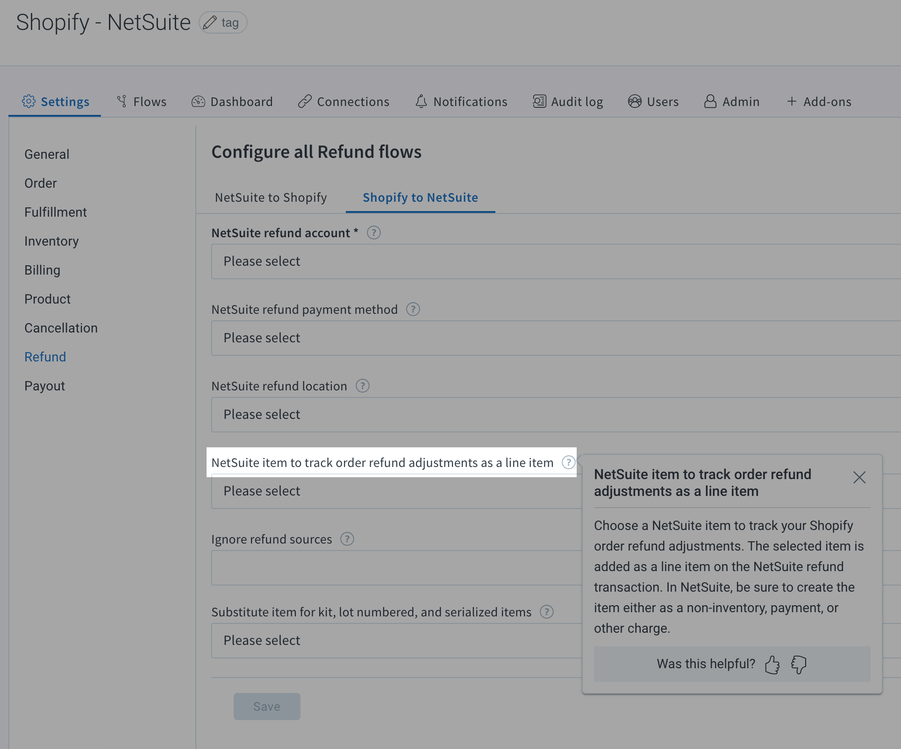Select Order in settings sidebar
The height and width of the screenshot is (749, 901).
[41, 183]
